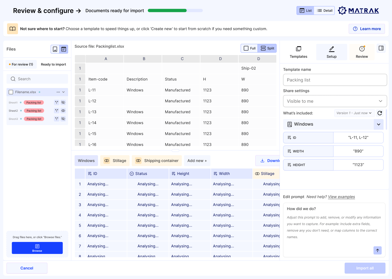This screenshot has width=392, height=279.
Task: Click the split/branch icon for Sheet2
Action: pyautogui.click(x=57, y=111)
